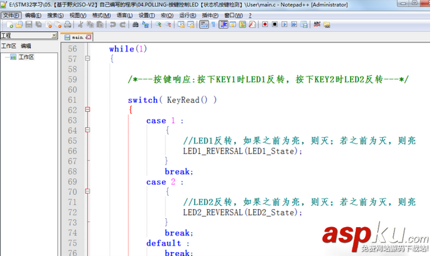Click the Save file floppy icon
This screenshot has height=256, width=432.
tap(28, 24)
